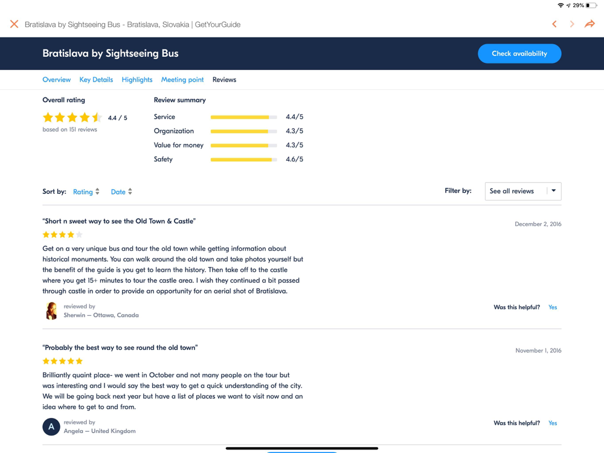604x453 pixels.
Task: Click the page title in the address bar
Action: 132,25
